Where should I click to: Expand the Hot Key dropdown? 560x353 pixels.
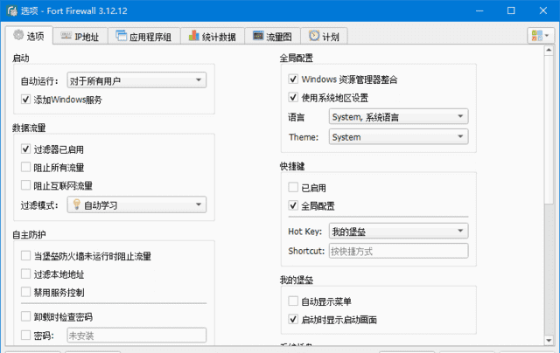pos(399,231)
